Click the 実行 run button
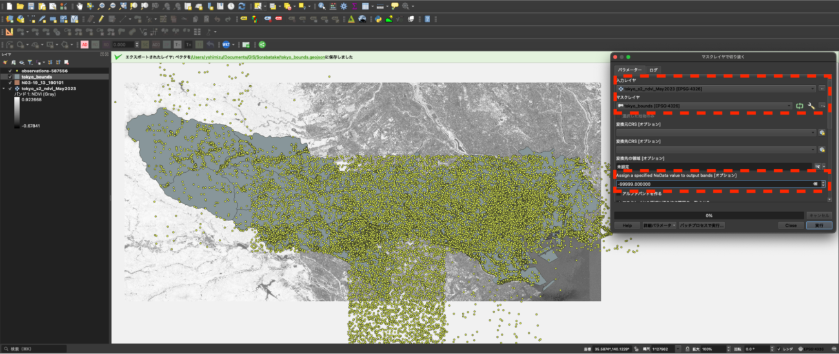Viewport: 839px width, 354px height. (818, 226)
